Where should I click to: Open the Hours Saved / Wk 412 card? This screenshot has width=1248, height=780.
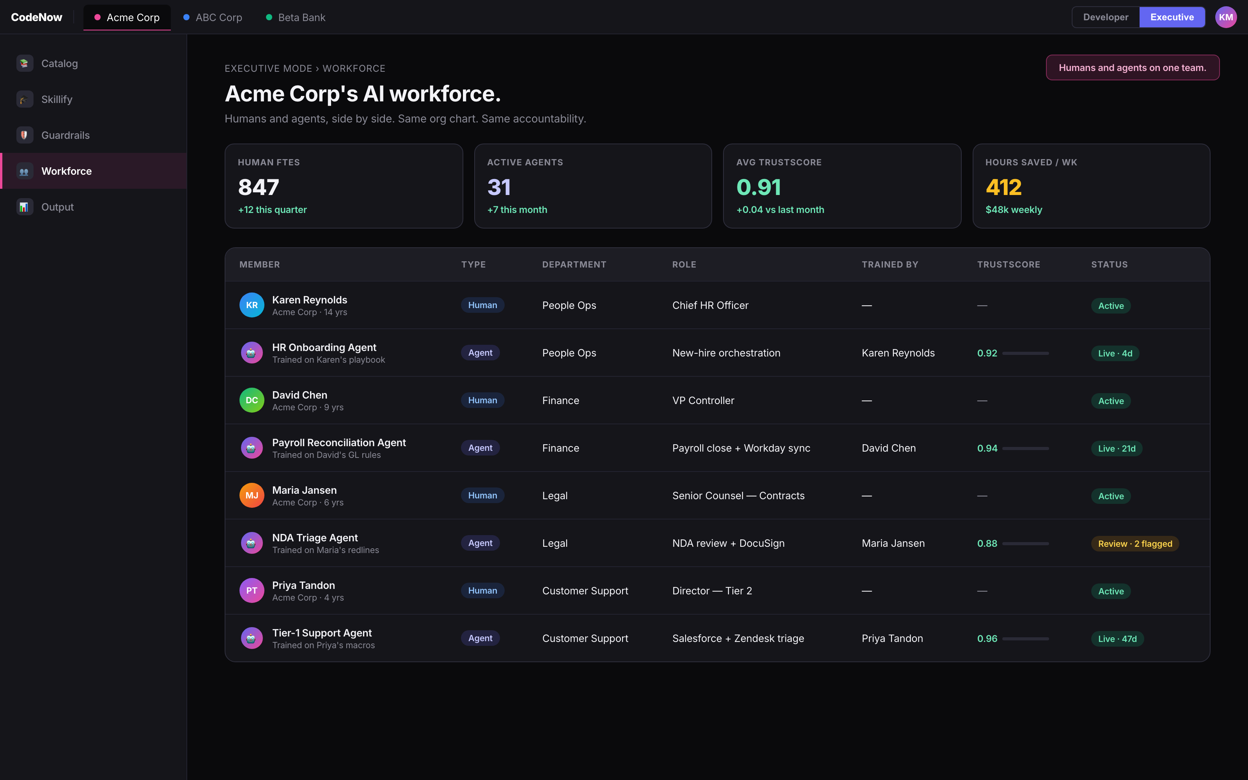(1091, 186)
